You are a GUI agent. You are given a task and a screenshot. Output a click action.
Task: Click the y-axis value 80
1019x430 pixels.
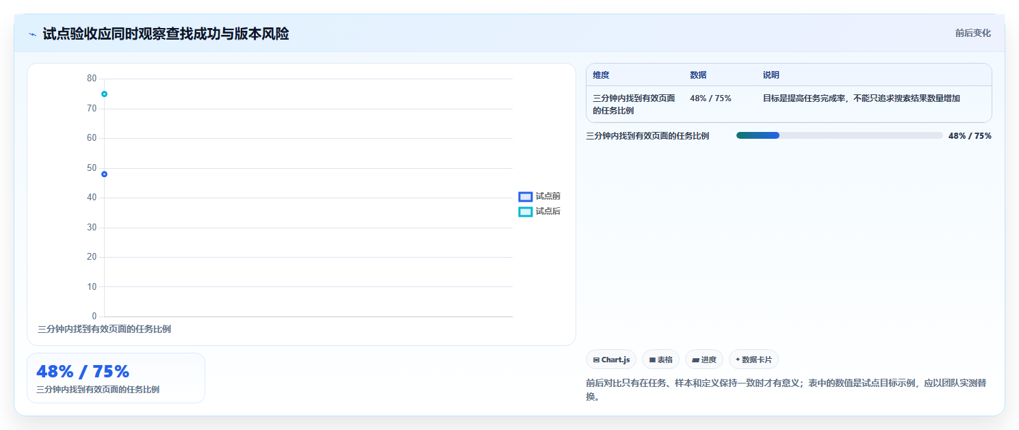coord(92,79)
